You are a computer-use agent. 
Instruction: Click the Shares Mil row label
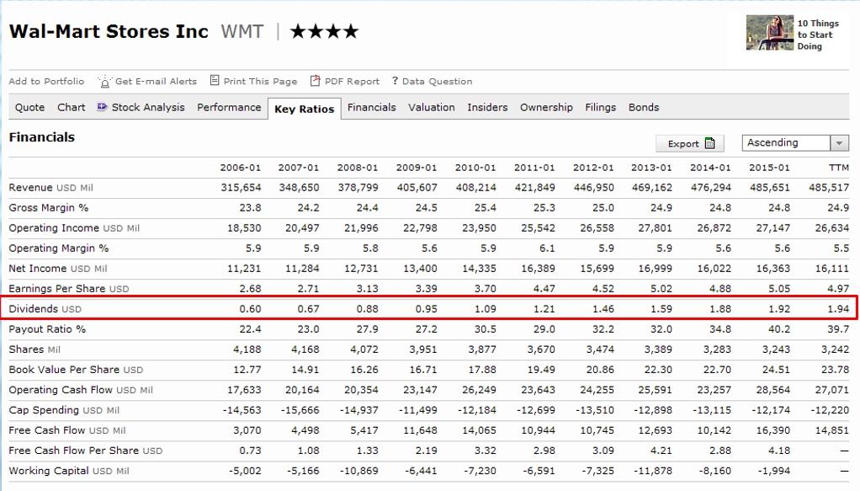pos(35,350)
